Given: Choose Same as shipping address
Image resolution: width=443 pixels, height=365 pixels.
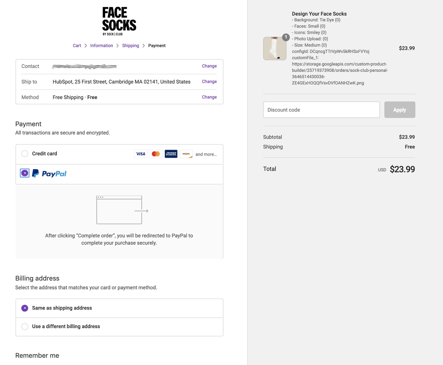Looking at the screenshot, I should point(25,308).
